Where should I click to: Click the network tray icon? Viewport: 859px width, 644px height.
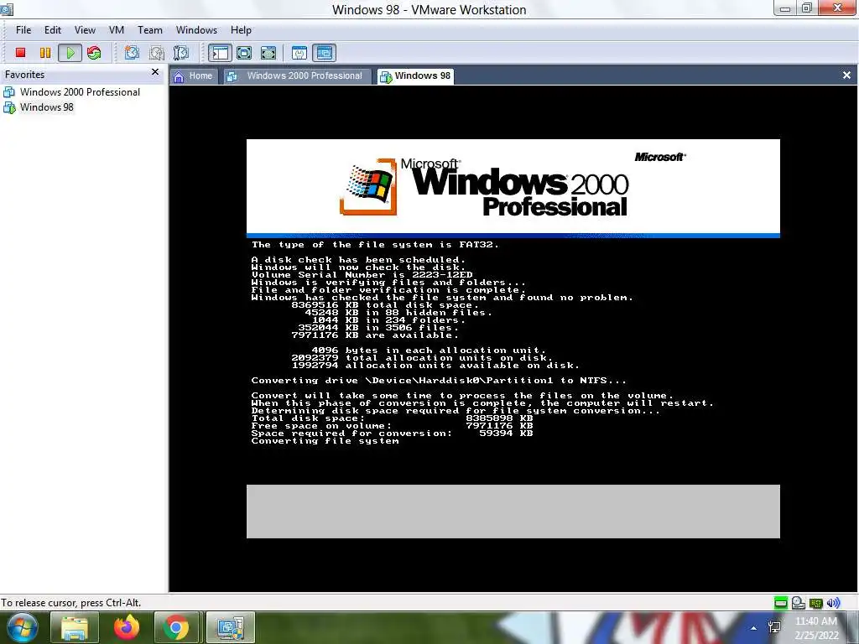774,627
